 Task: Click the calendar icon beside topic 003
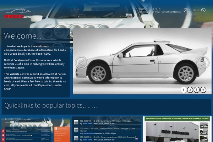pyautogui.click(x=76, y=138)
